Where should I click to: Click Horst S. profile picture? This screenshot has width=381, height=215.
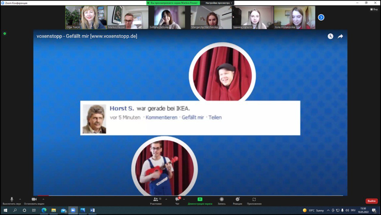point(94,119)
